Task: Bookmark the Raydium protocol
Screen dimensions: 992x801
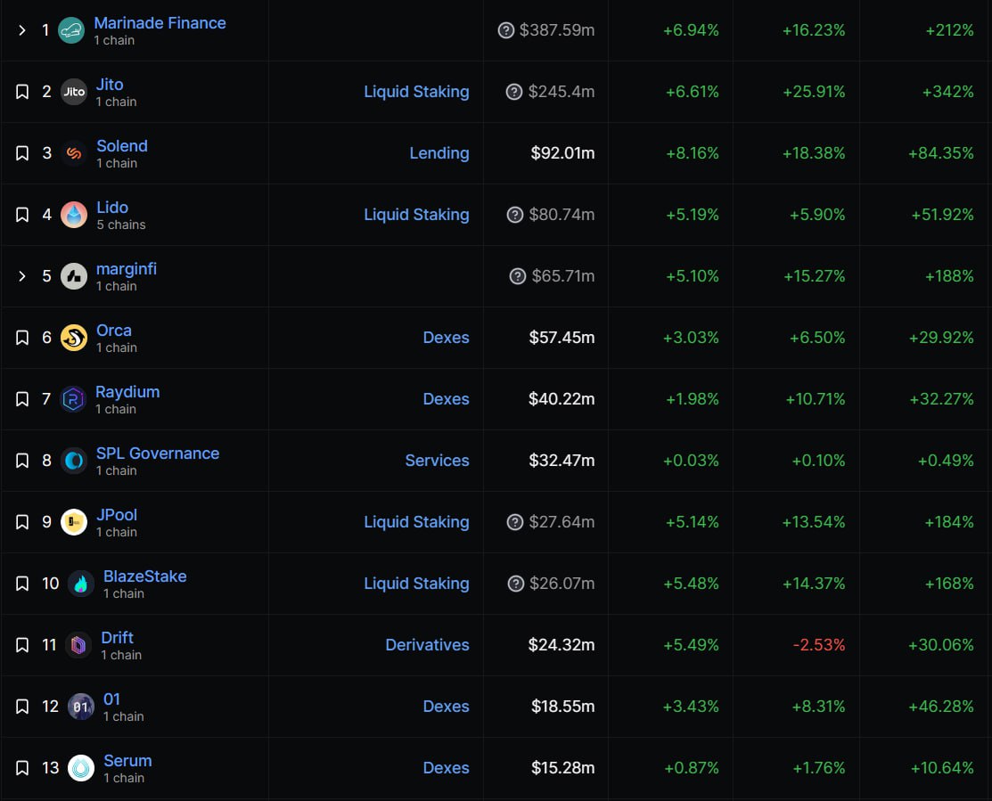Action: point(22,399)
